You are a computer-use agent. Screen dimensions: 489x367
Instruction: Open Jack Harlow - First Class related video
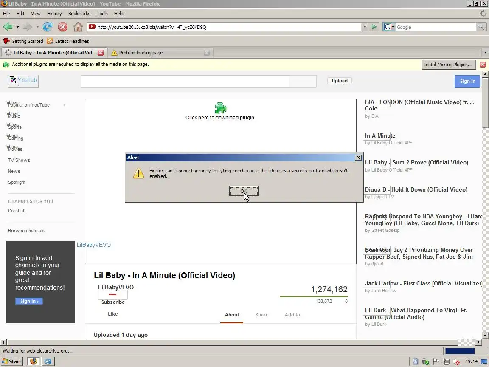[x=423, y=283]
